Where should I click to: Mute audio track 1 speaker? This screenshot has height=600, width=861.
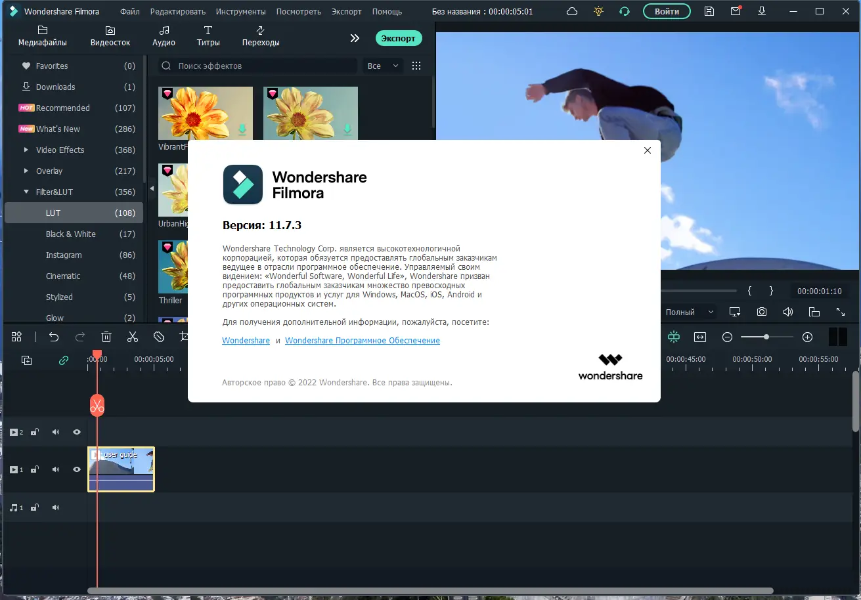coord(56,507)
